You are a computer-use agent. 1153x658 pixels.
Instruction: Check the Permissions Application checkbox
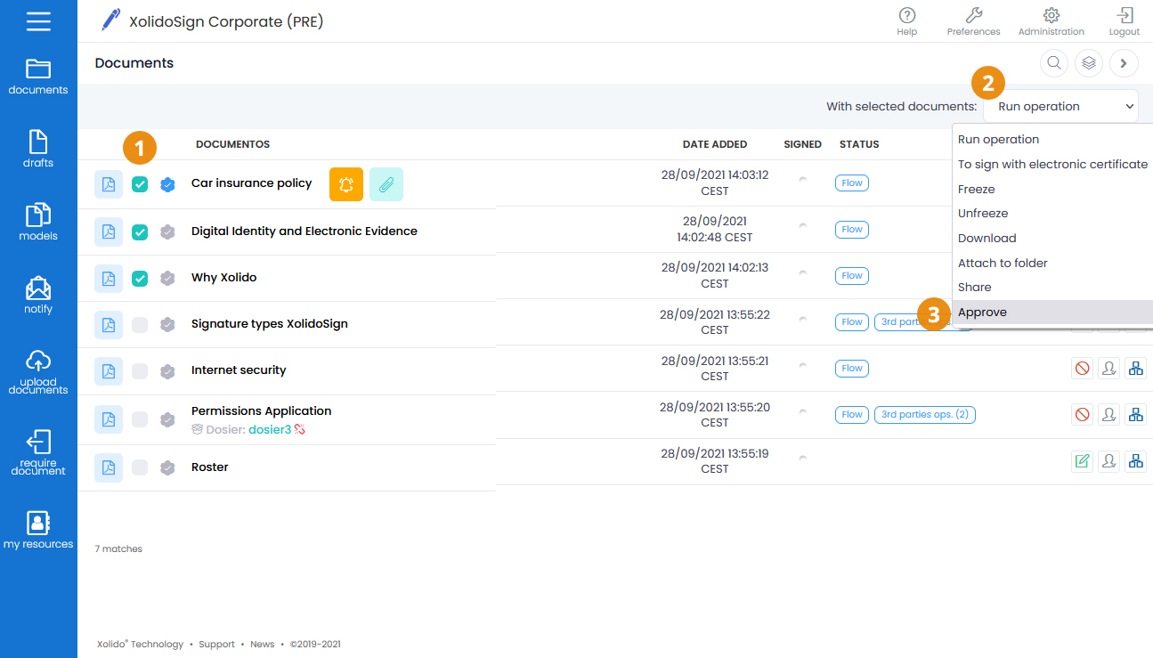(x=140, y=418)
